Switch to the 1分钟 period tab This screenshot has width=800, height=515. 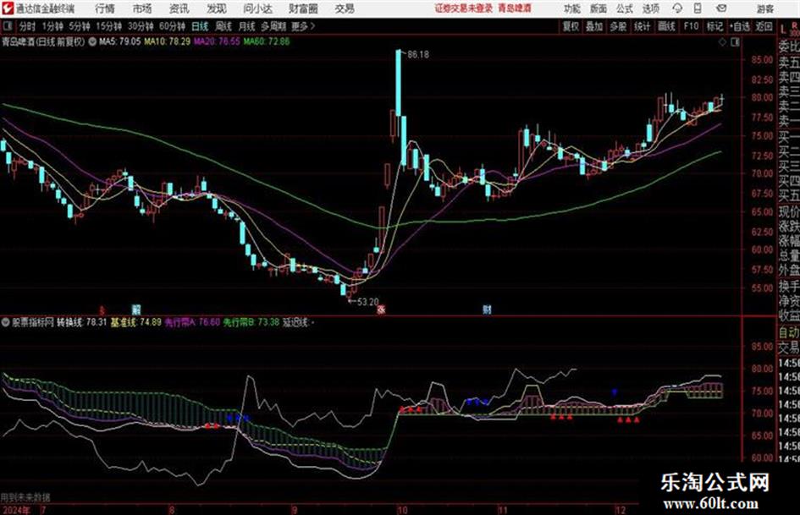tap(52, 26)
